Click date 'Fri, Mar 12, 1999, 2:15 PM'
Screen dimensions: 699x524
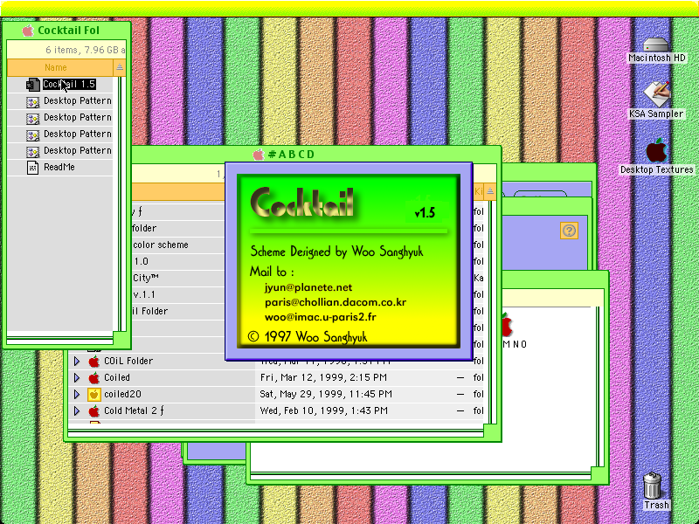point(323,377)
